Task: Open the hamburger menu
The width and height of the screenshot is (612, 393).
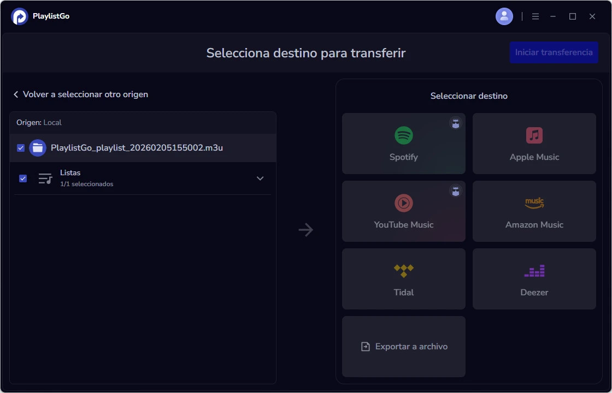Action: pyautogui.click(x=535, y=16)
